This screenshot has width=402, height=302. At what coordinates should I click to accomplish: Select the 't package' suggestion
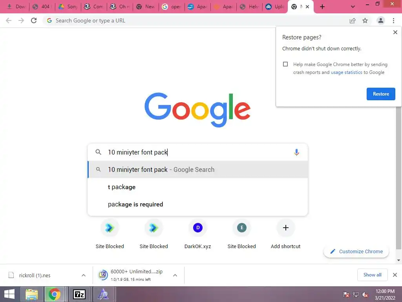[x=198, y=187]
